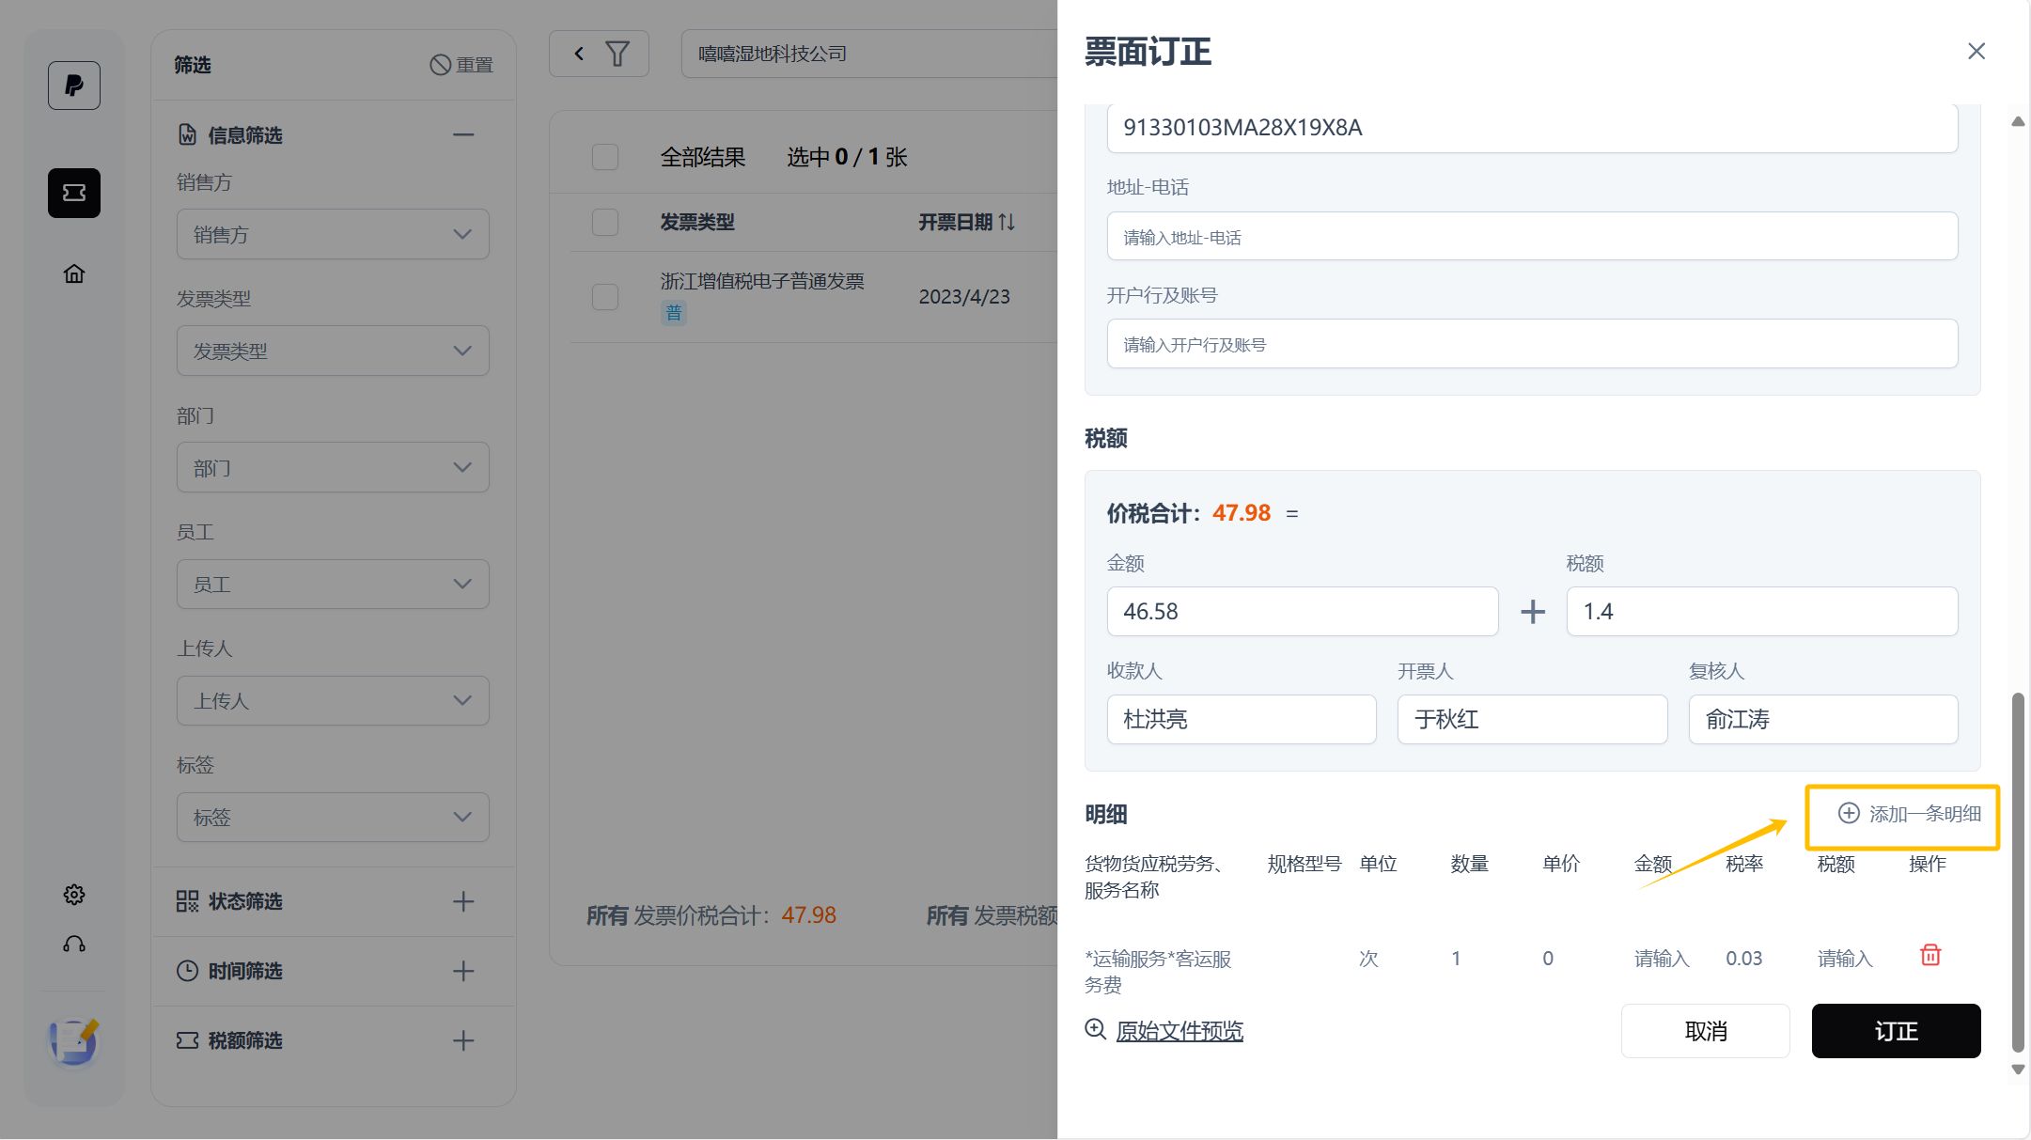The height and width of the screenshot is (1140, 2031).
Task: Click 添加一条明细 to add a detail
Action: (1909, 814)
